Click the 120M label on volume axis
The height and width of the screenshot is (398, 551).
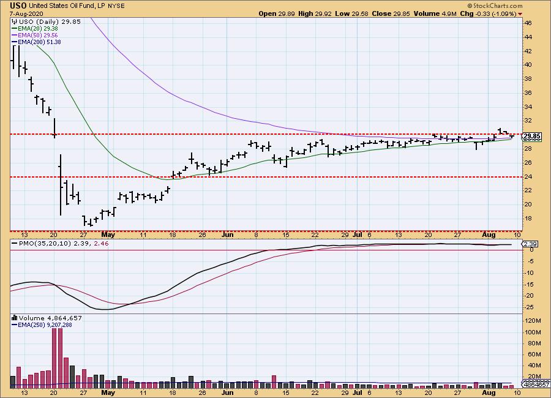click(x=533, y=321)
